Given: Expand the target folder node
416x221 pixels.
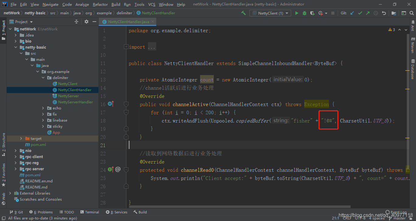Looking at the screenshot, I should [21, 138].
